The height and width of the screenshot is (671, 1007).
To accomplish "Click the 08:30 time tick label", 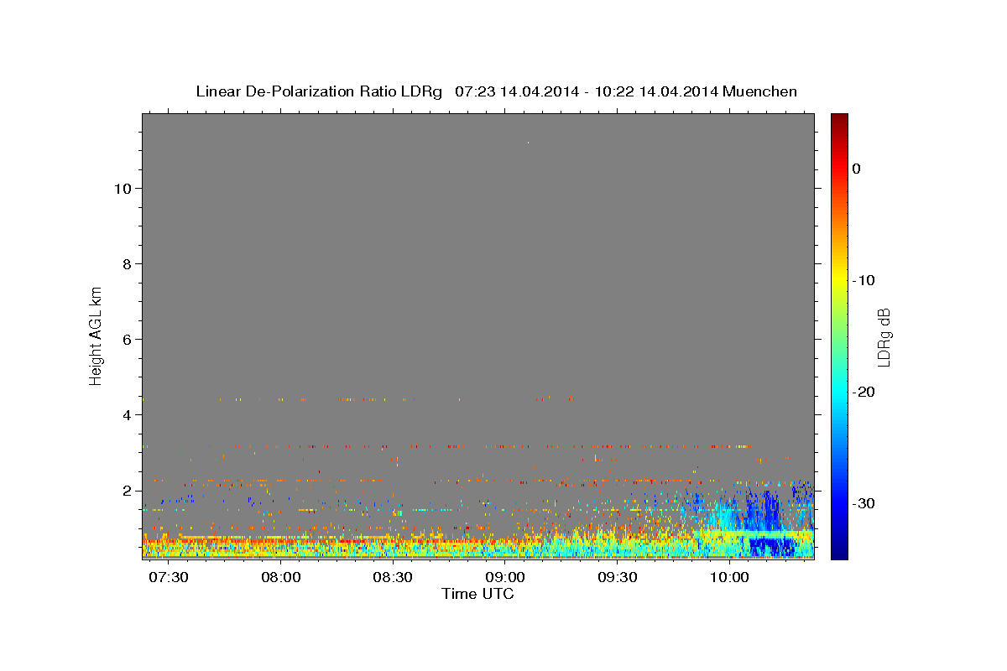I will point(393,578).
